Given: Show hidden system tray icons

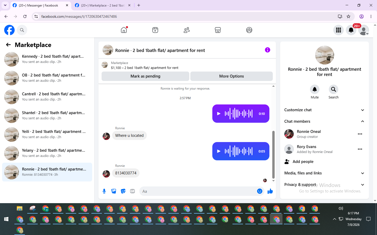Looking at the screenshot, I should (334, 219).
